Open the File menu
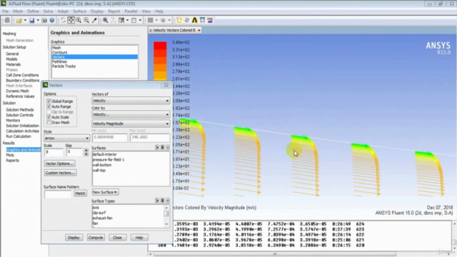 [x=5, y=11]
